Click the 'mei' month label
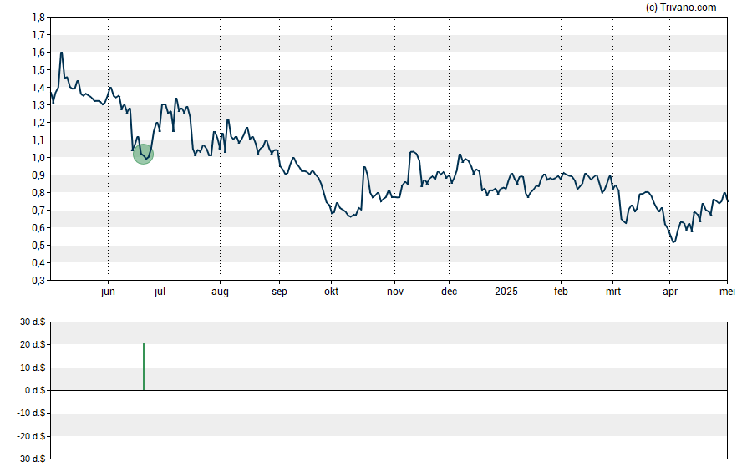 (x=727, y=292)
